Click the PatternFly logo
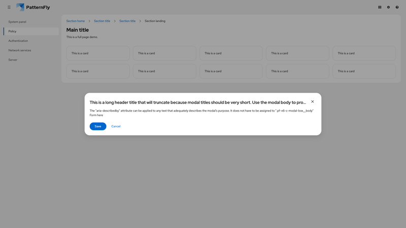Viewport: 406px width, 228px height. pos(33,7)
